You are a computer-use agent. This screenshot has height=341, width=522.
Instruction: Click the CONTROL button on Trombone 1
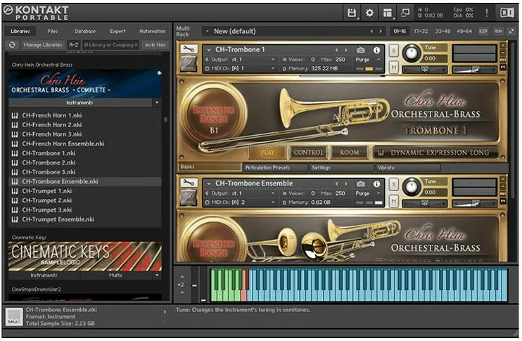tap(308, 153)
